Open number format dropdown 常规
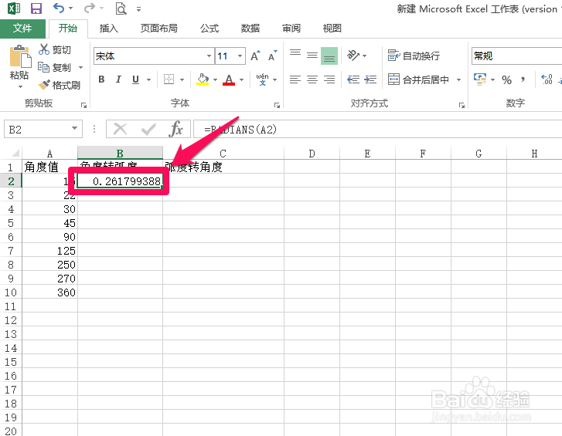562x436 pixels. pos(516,56)
